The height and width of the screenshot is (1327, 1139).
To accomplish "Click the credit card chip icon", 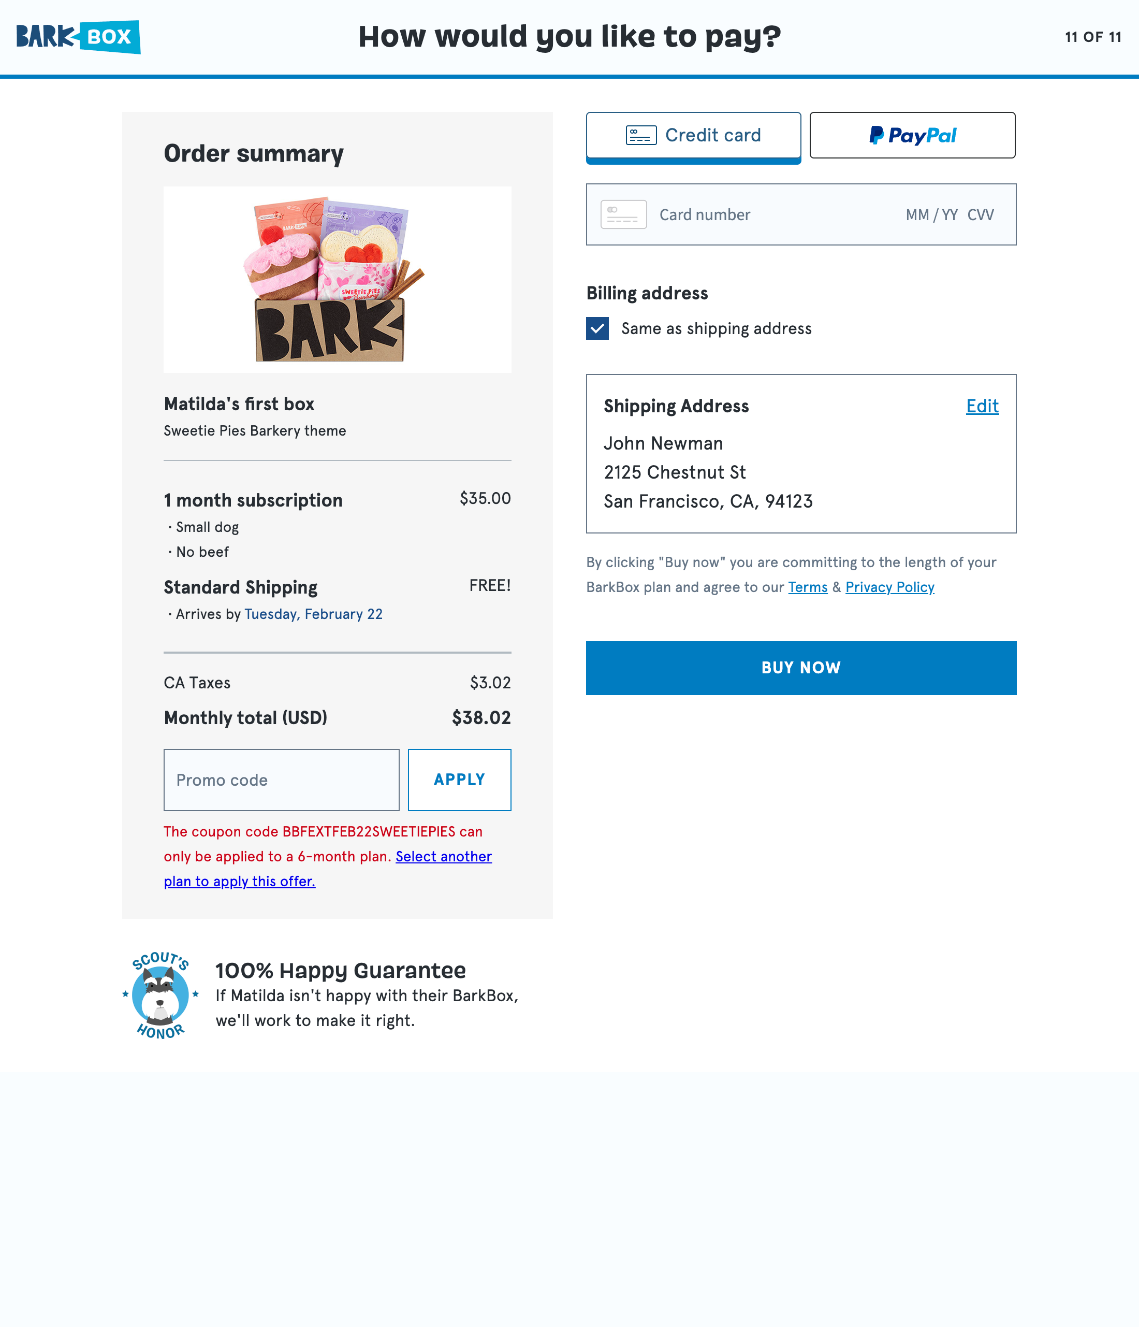I will (x=639, y=135).
